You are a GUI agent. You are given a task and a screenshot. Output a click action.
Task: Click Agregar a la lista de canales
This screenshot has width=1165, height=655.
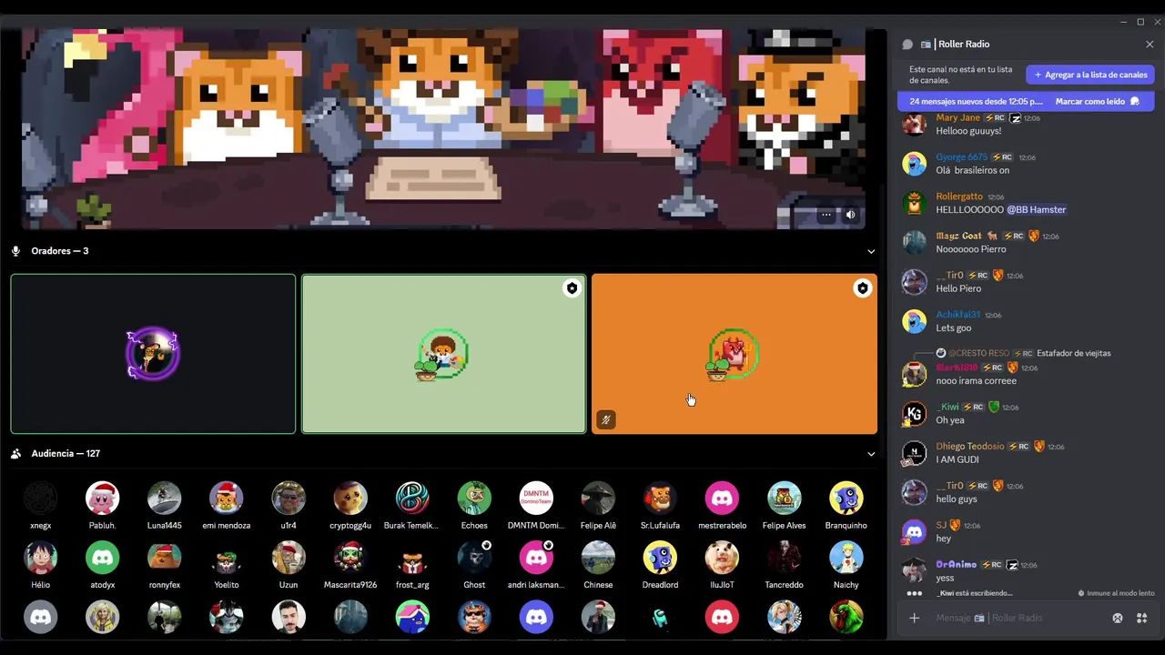tap(1090, 75)
